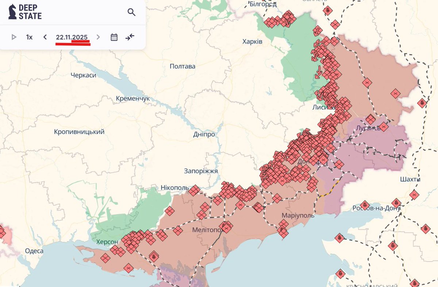The image size is (438, 287).
Task: Click marker overlapping start of Ростов-на-Дону label
Action: (365, 205)
